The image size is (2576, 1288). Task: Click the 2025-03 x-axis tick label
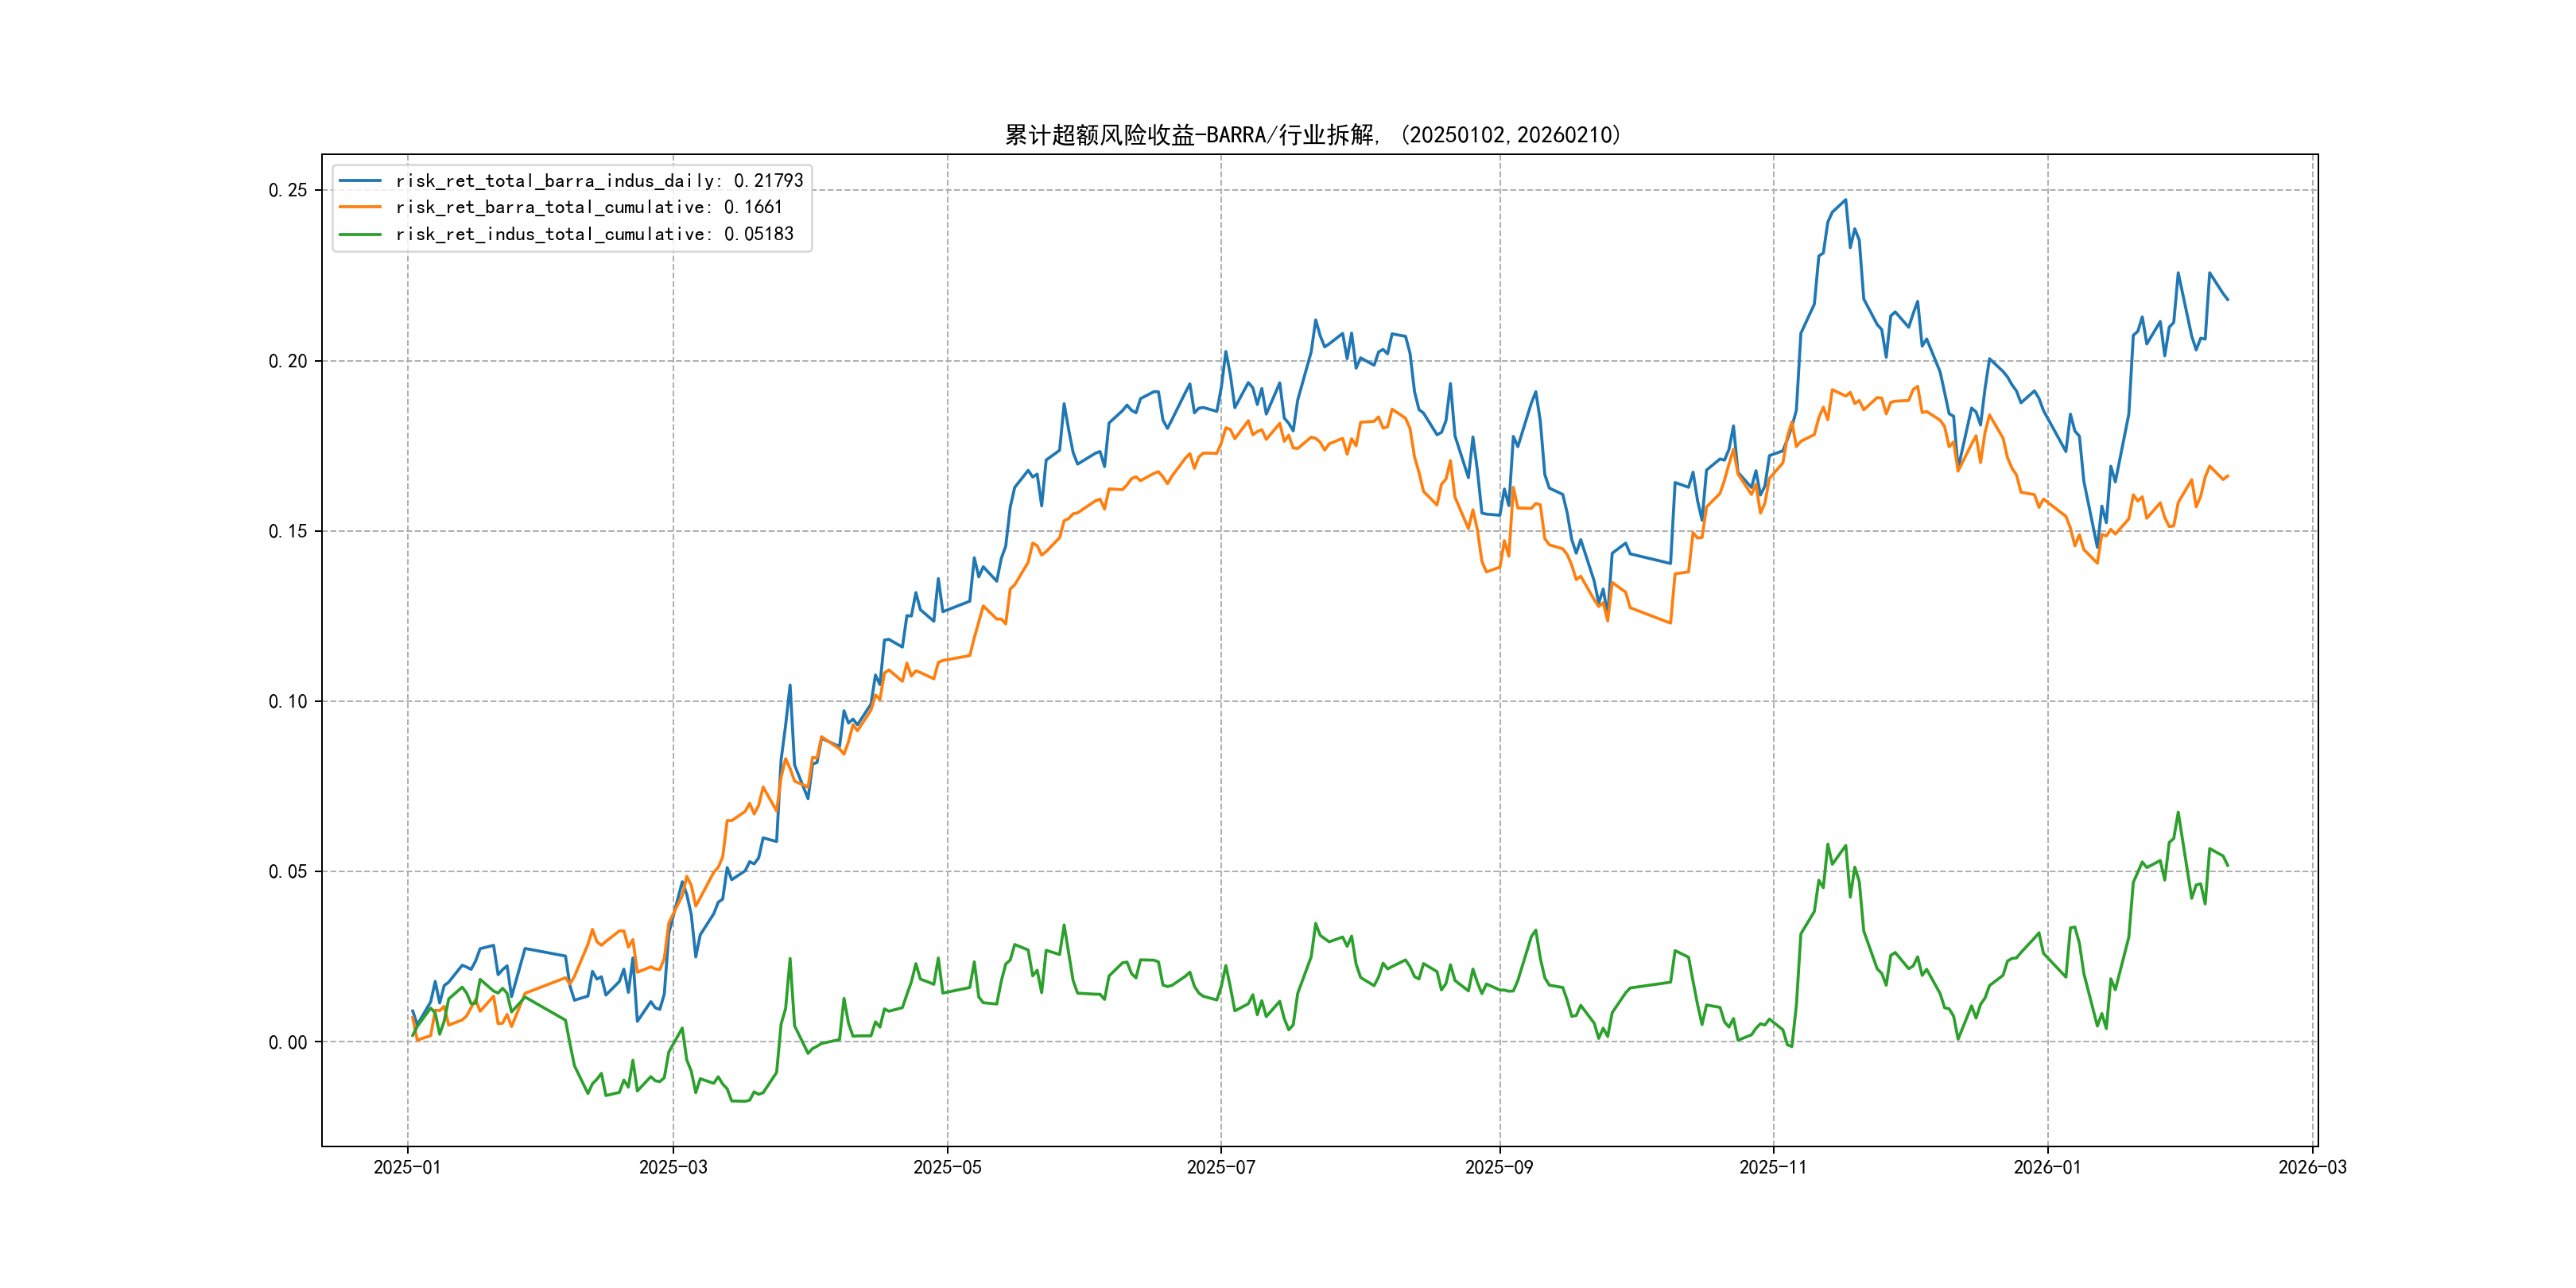click(673, 1167)
